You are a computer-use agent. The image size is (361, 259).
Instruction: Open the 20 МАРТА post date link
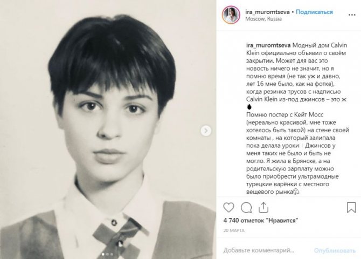point(234,230)
